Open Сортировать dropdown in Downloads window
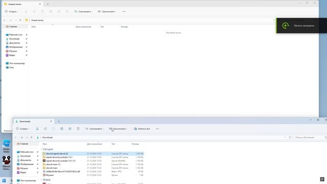Screen dimensions: 327x184 click(x=95, y=129)
